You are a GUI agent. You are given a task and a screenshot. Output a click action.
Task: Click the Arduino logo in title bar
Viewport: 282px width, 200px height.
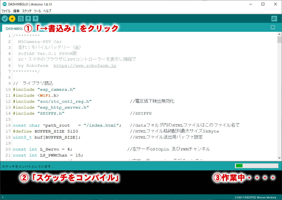click(x=5, y=4)
